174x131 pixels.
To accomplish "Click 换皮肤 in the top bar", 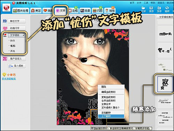I will tap(170, 3).
